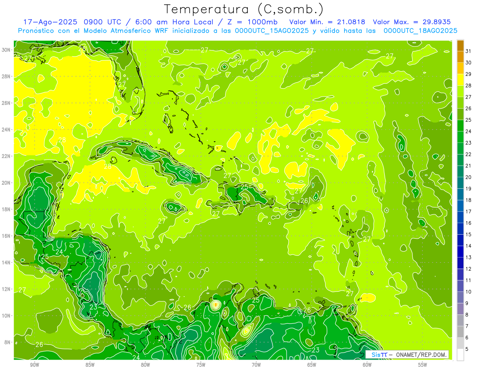Click the 24N latitude axis label
479x370 pixels.
coord(6,130)
